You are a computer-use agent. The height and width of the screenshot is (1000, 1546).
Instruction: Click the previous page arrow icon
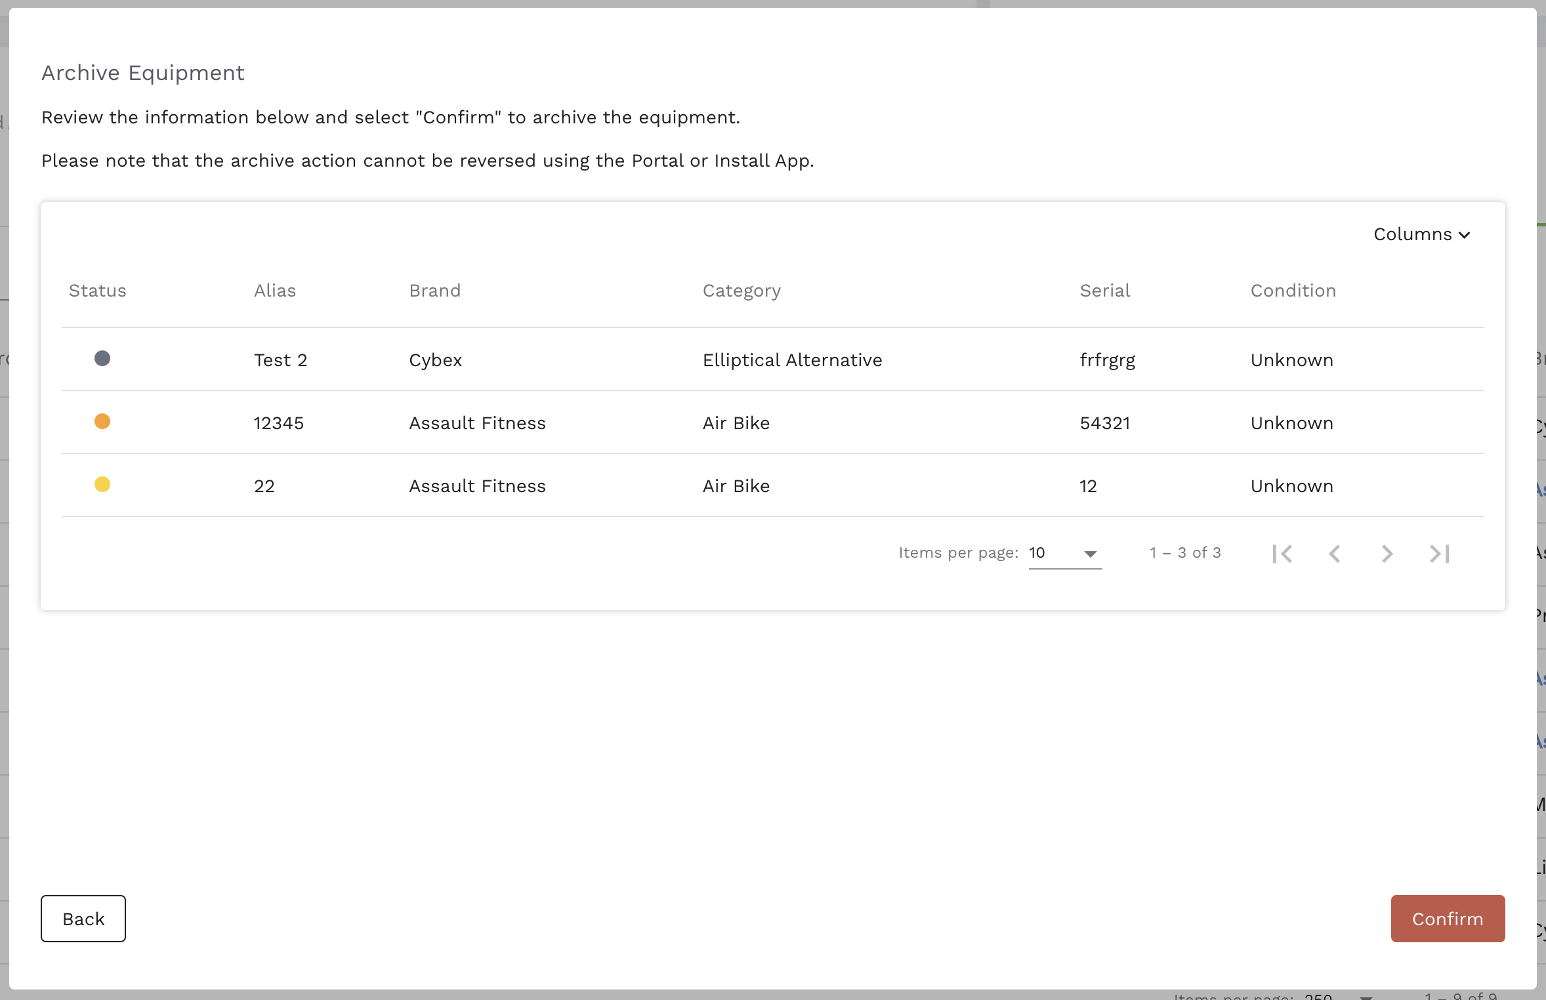pos(1335,554)
